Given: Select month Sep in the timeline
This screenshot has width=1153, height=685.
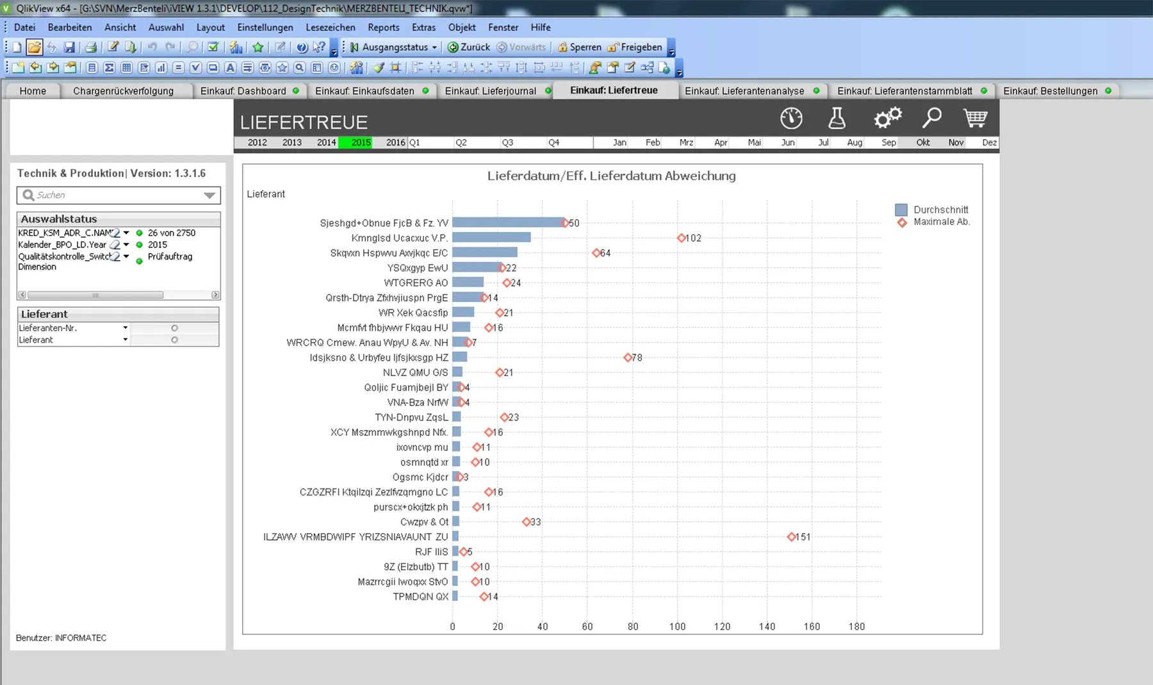Looking at the screenshot, I should click(888, 142).
